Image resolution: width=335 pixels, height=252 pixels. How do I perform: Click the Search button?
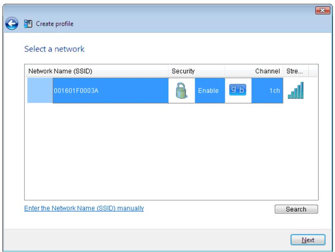click(296, 209)
